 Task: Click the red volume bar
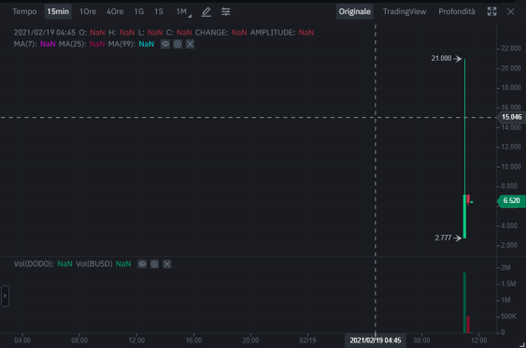point(468,325)
